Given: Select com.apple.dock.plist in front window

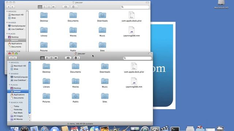Looking at the screenshot, I should [x=134, y=66].
